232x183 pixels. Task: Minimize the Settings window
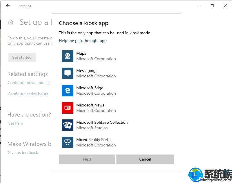click(x=199, y=6)
